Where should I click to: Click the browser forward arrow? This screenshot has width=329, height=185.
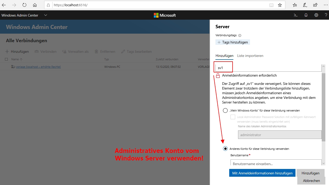14,5
